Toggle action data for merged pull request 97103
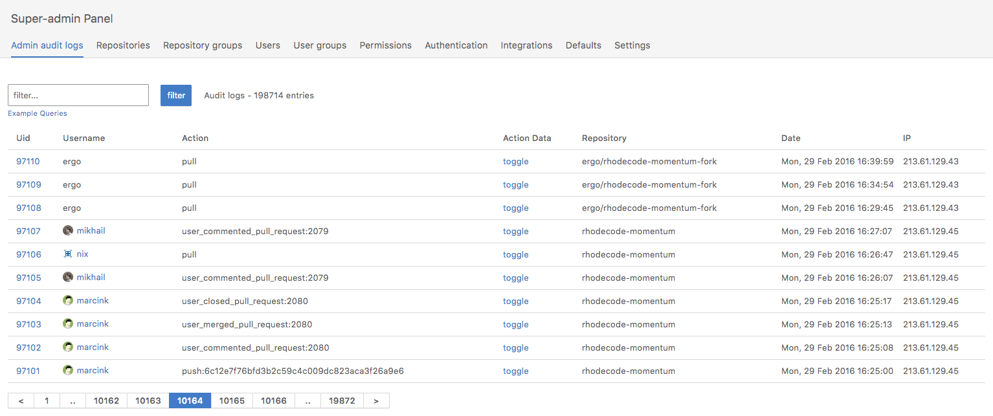Viewport: 993px width, 416px height. point(515,325)
